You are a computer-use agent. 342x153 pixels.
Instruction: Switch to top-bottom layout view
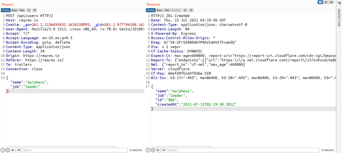(x=326, y=2)
